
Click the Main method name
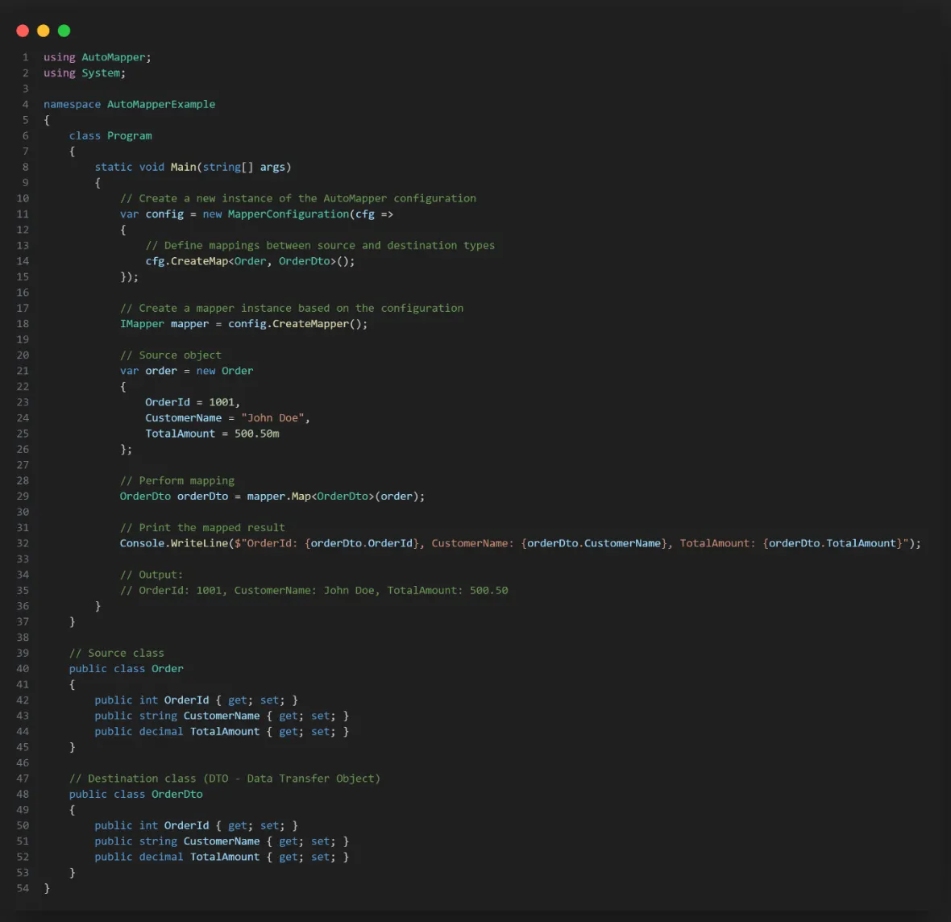click(x=183, y=167)
